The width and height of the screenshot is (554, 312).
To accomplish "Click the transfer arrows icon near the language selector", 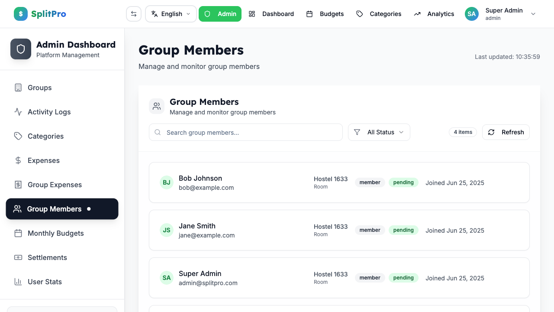I will click(x=133, y=13).
